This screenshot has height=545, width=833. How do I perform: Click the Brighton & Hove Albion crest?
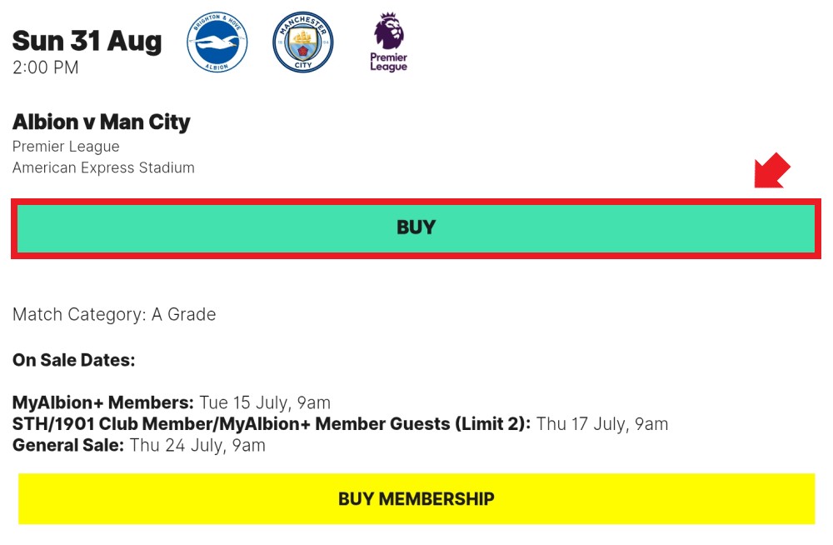(217, 42)
